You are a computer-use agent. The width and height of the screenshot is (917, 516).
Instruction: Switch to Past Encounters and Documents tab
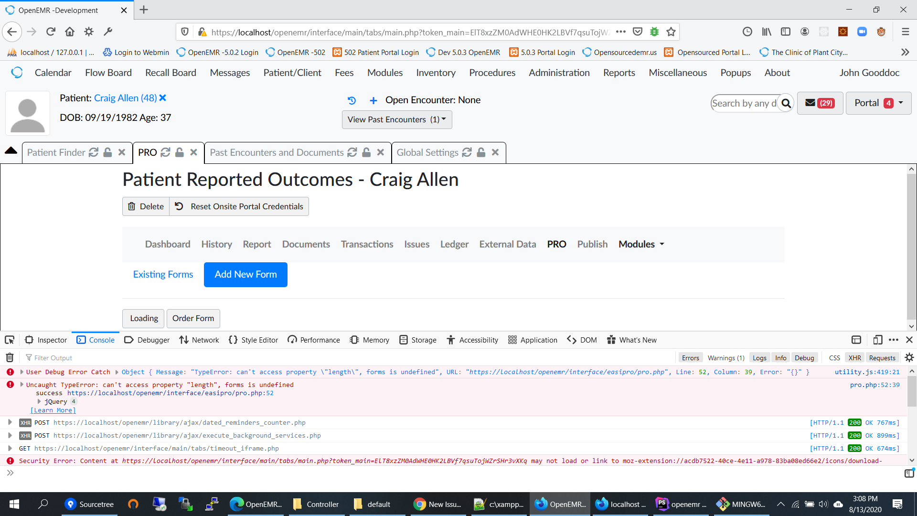point(277,152)
